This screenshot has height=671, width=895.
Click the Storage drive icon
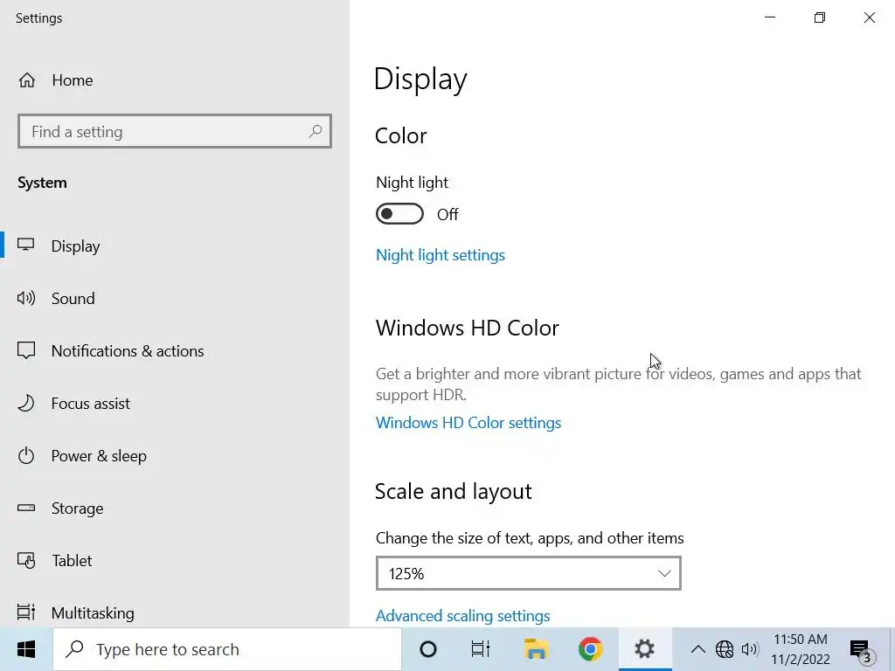point(25,508)
